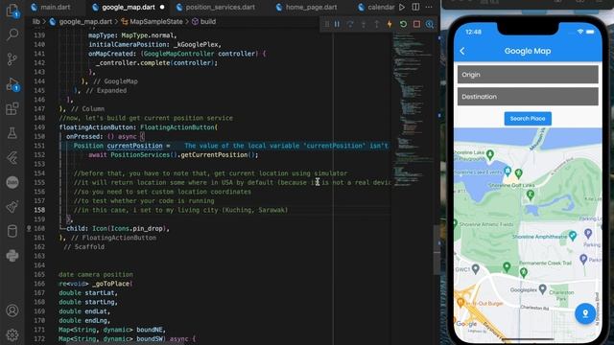This screenshot has height=345, width=614.
Task: Click the code minimap
Action: (412, 109)
